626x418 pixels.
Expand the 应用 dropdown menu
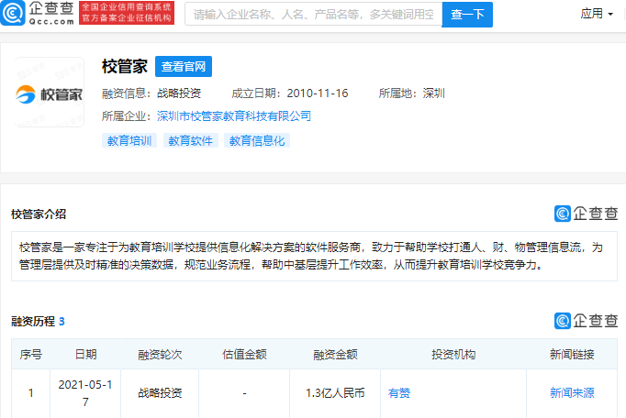tap(597, 14)
